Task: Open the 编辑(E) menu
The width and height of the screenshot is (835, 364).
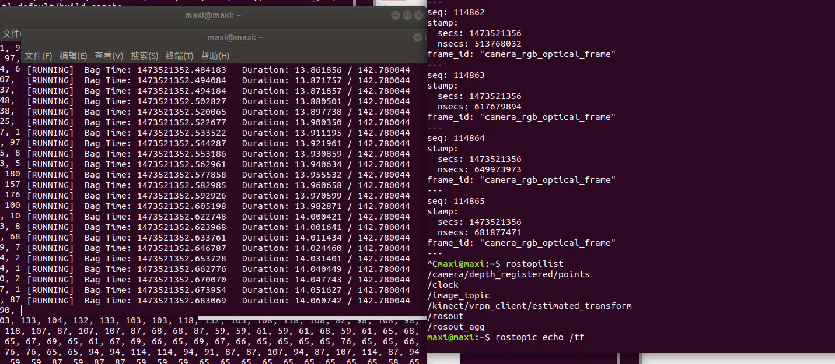Action: click(x=74, y=56)
